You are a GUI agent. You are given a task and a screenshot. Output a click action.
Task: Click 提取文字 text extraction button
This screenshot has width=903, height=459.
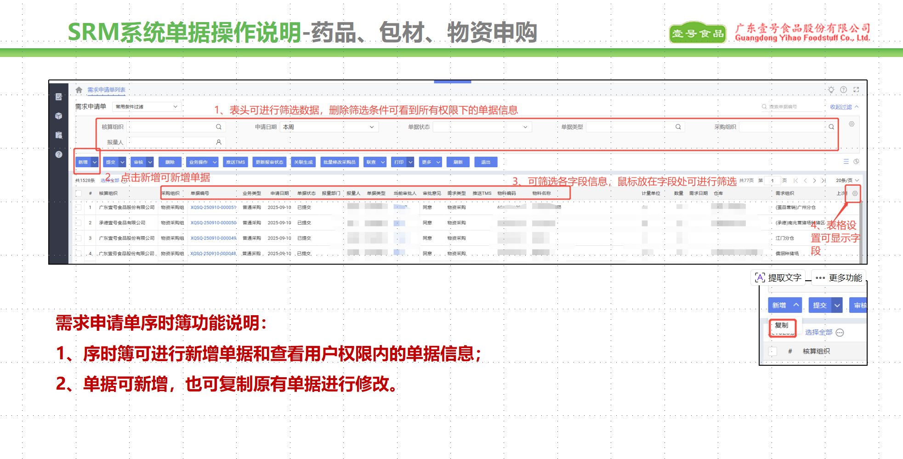[778, 278]
